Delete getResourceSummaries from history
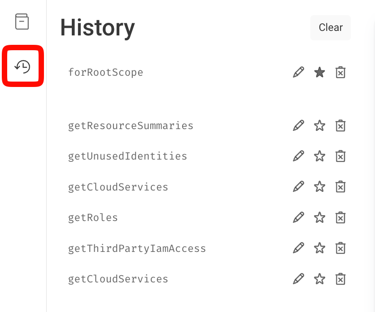Image resolution: width=375 pixels, height=312 pixels. tap(340, 126)
